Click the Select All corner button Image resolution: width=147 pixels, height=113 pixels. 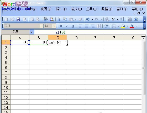[x=6, y=38]
